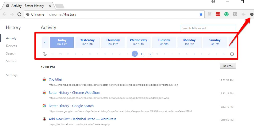Click the Delete... button
Image resolution: width=254 pixels, height=126 pixels.
(228, 66)
